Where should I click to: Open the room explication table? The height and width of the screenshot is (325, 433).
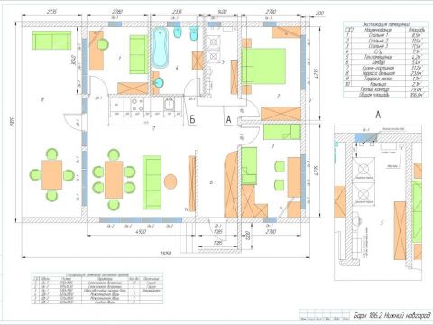point(386,60)
